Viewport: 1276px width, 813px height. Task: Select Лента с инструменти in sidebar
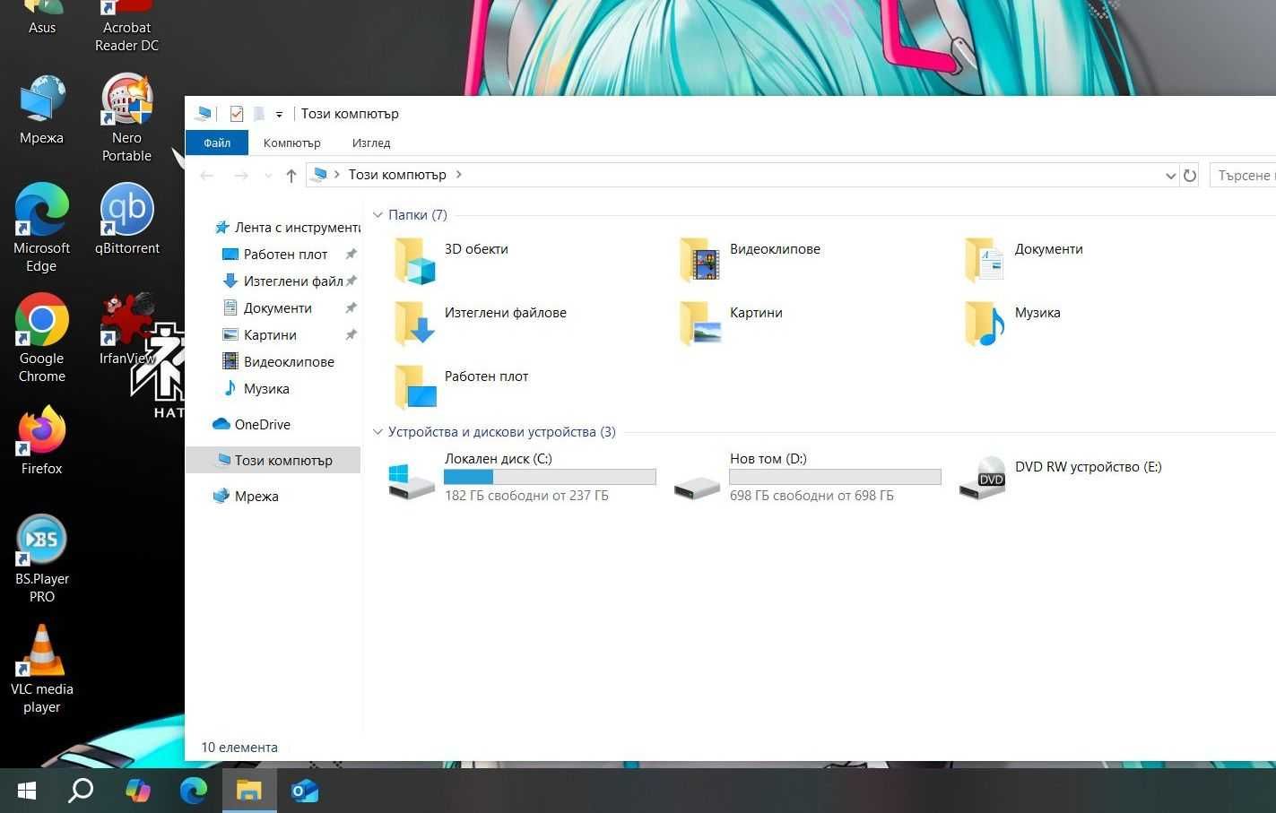click(x=286, y=228)
